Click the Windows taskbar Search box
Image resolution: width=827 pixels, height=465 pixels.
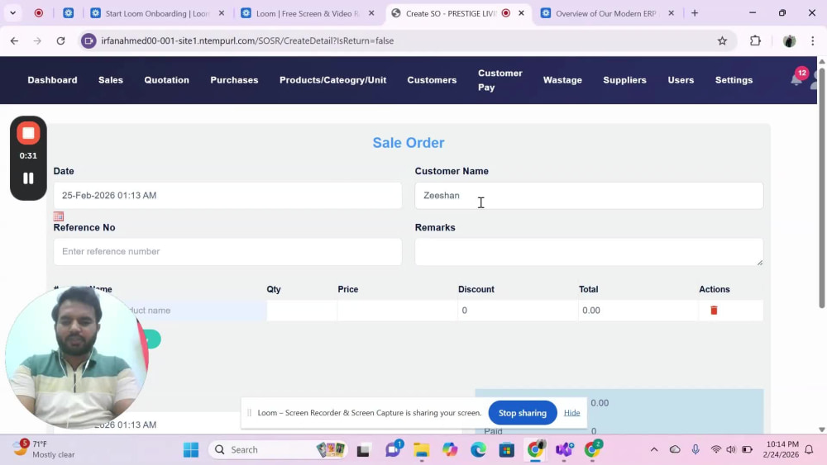click(x=279, y=450)
